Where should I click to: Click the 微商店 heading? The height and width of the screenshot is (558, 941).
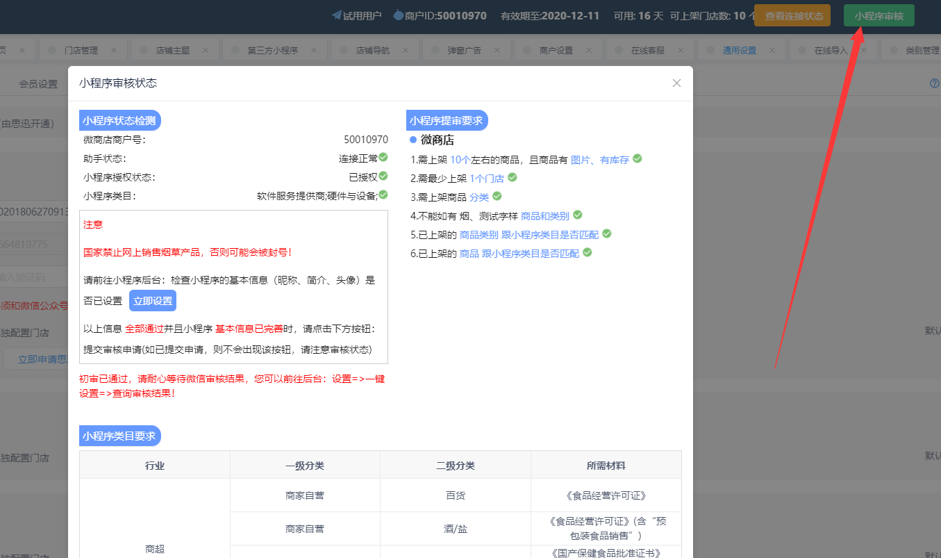click(437, 140)
